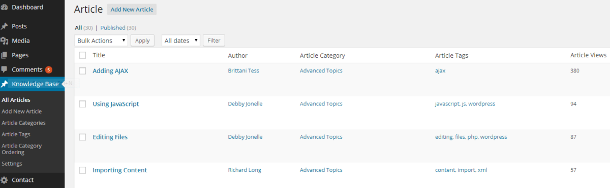This screenshot has height=188, width=610.
Task: Click the Contact gear icon
Action: 4,180
